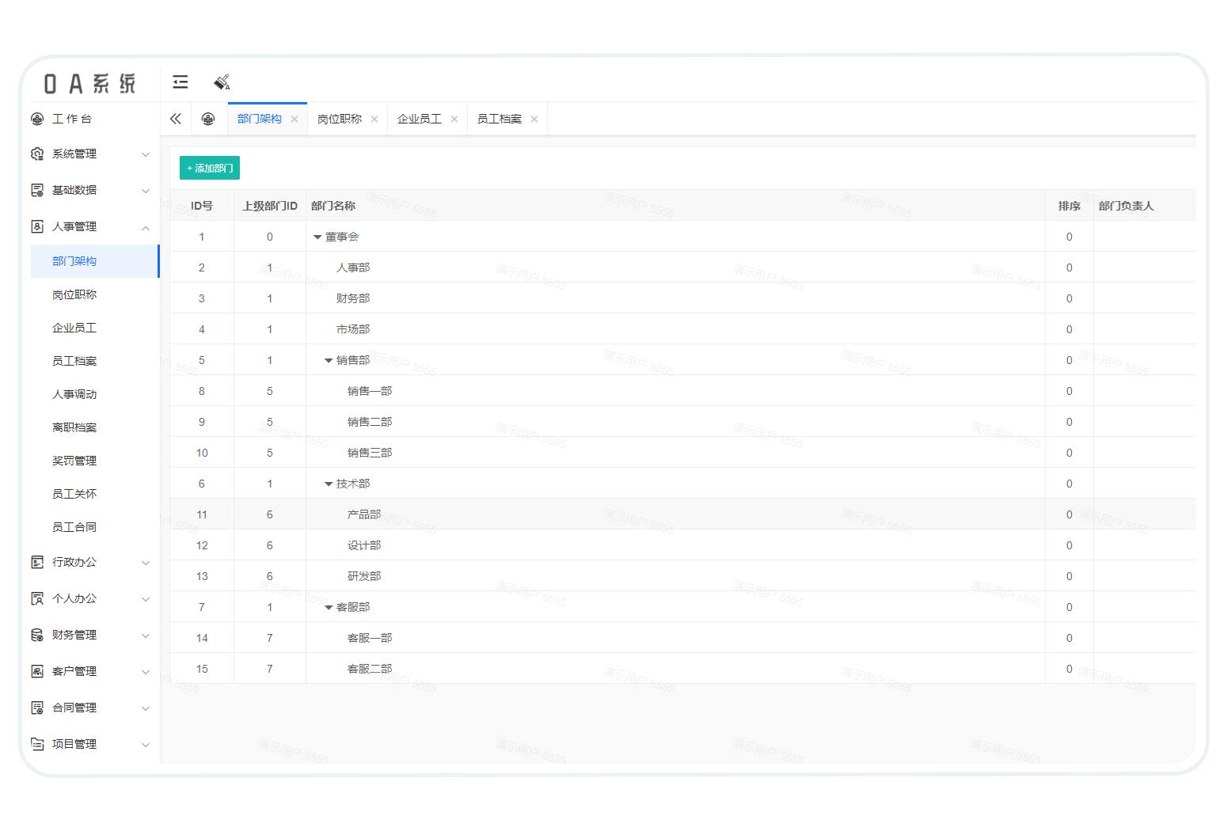Screen dimensions: 1227x831
Task: Collapse the 销售部 department node
Action: click(329, 360)
